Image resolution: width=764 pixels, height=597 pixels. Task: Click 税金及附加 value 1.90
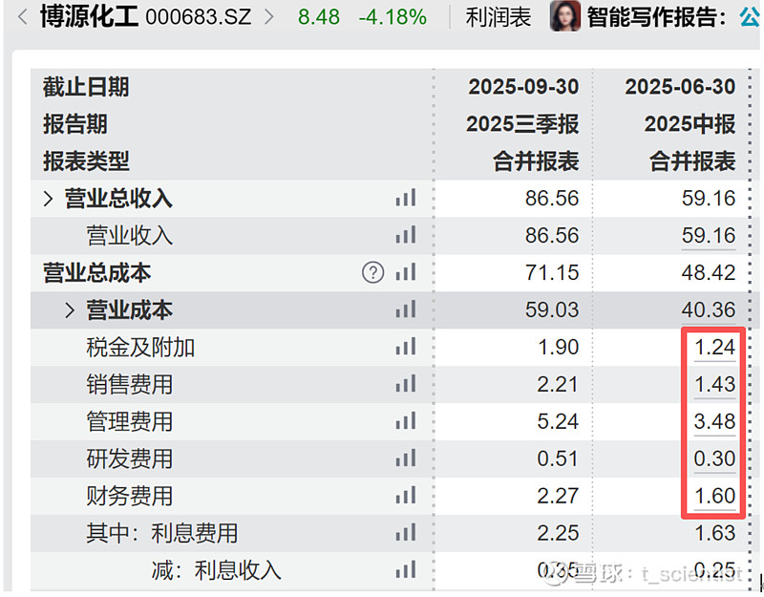point(558,347)
